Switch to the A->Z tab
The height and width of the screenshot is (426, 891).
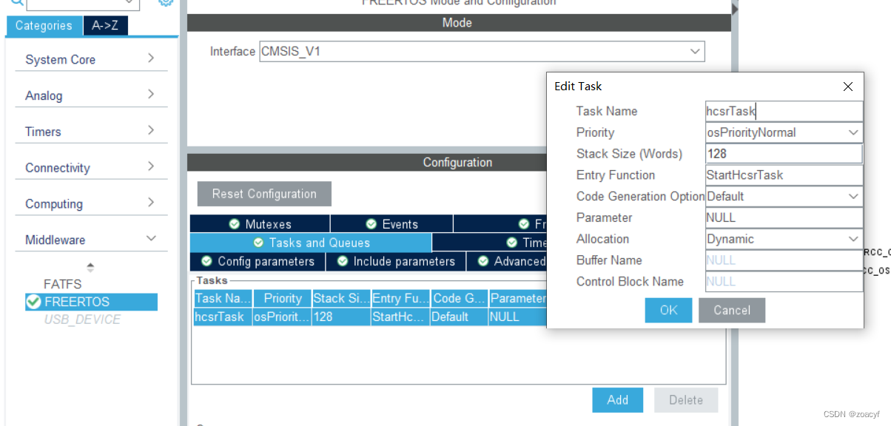click(105, 26)
